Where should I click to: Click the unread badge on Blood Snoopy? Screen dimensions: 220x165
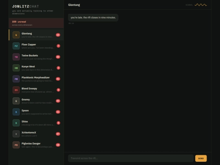click(x=58, y=90)
